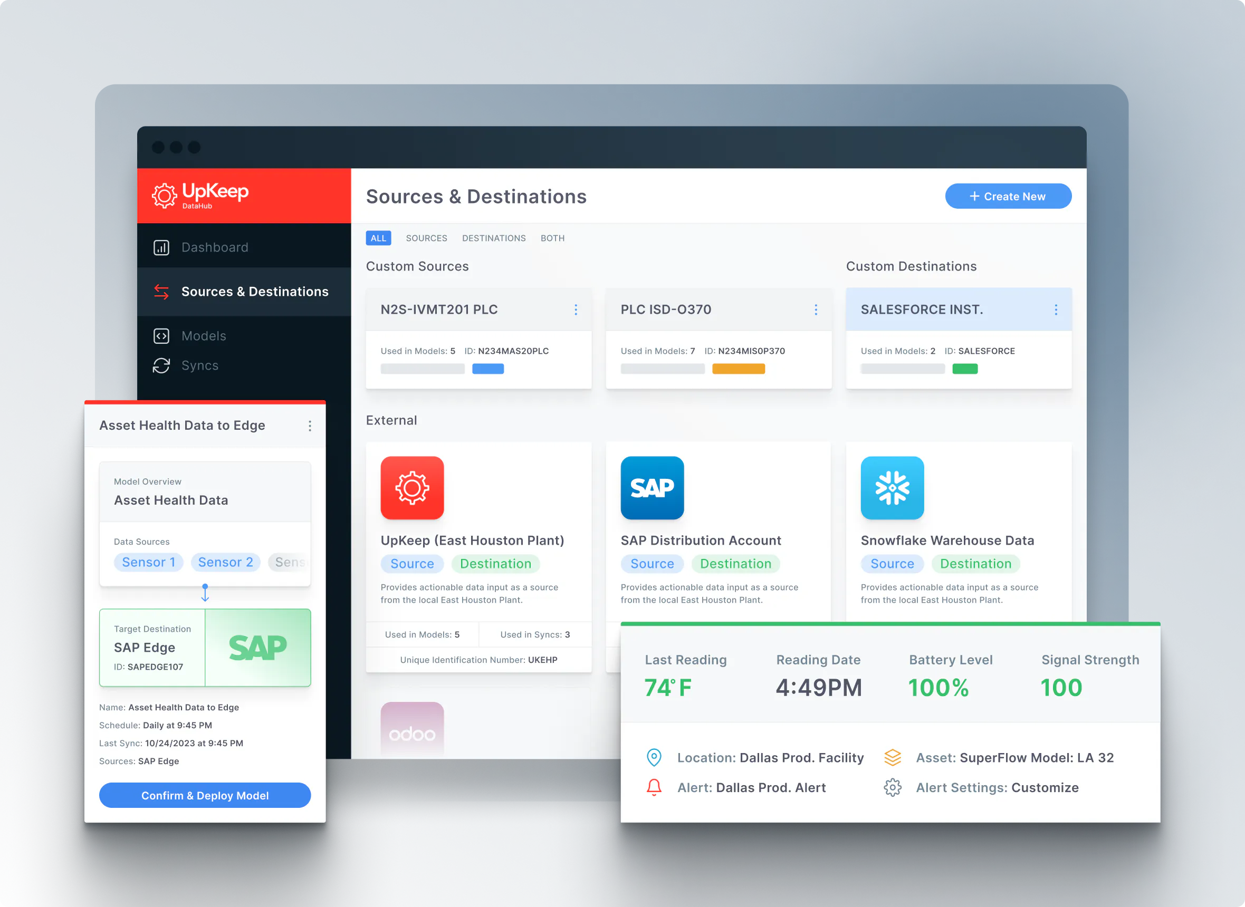The image size is (1245, 907).
Task: Click the Snowflake Warehouse Data title
Action: coord(947,541)
